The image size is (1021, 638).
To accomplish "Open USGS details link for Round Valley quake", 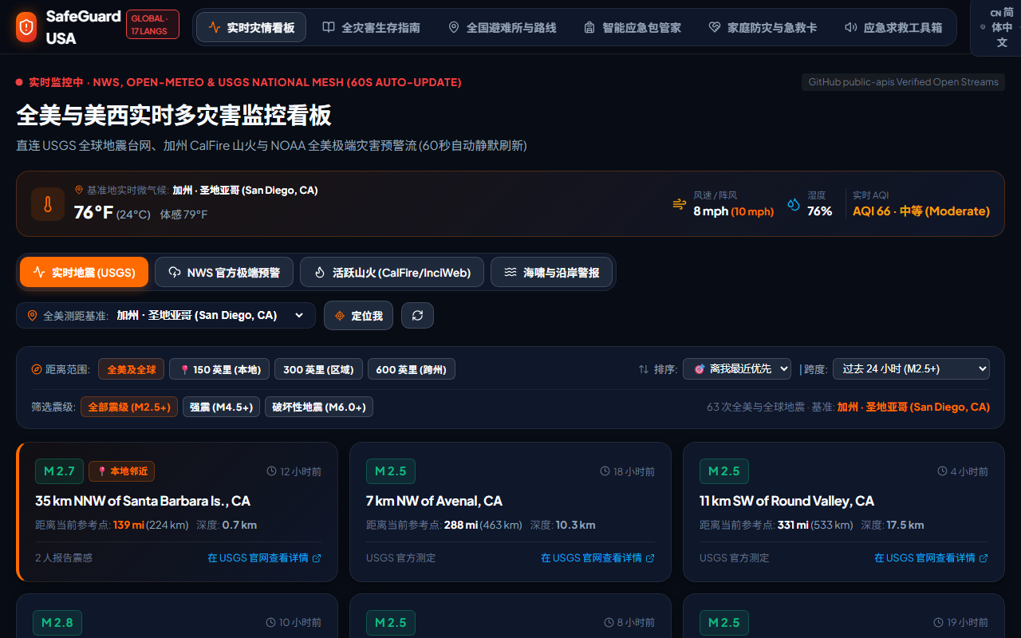I will pyautogui.click(x=931, y=558).
